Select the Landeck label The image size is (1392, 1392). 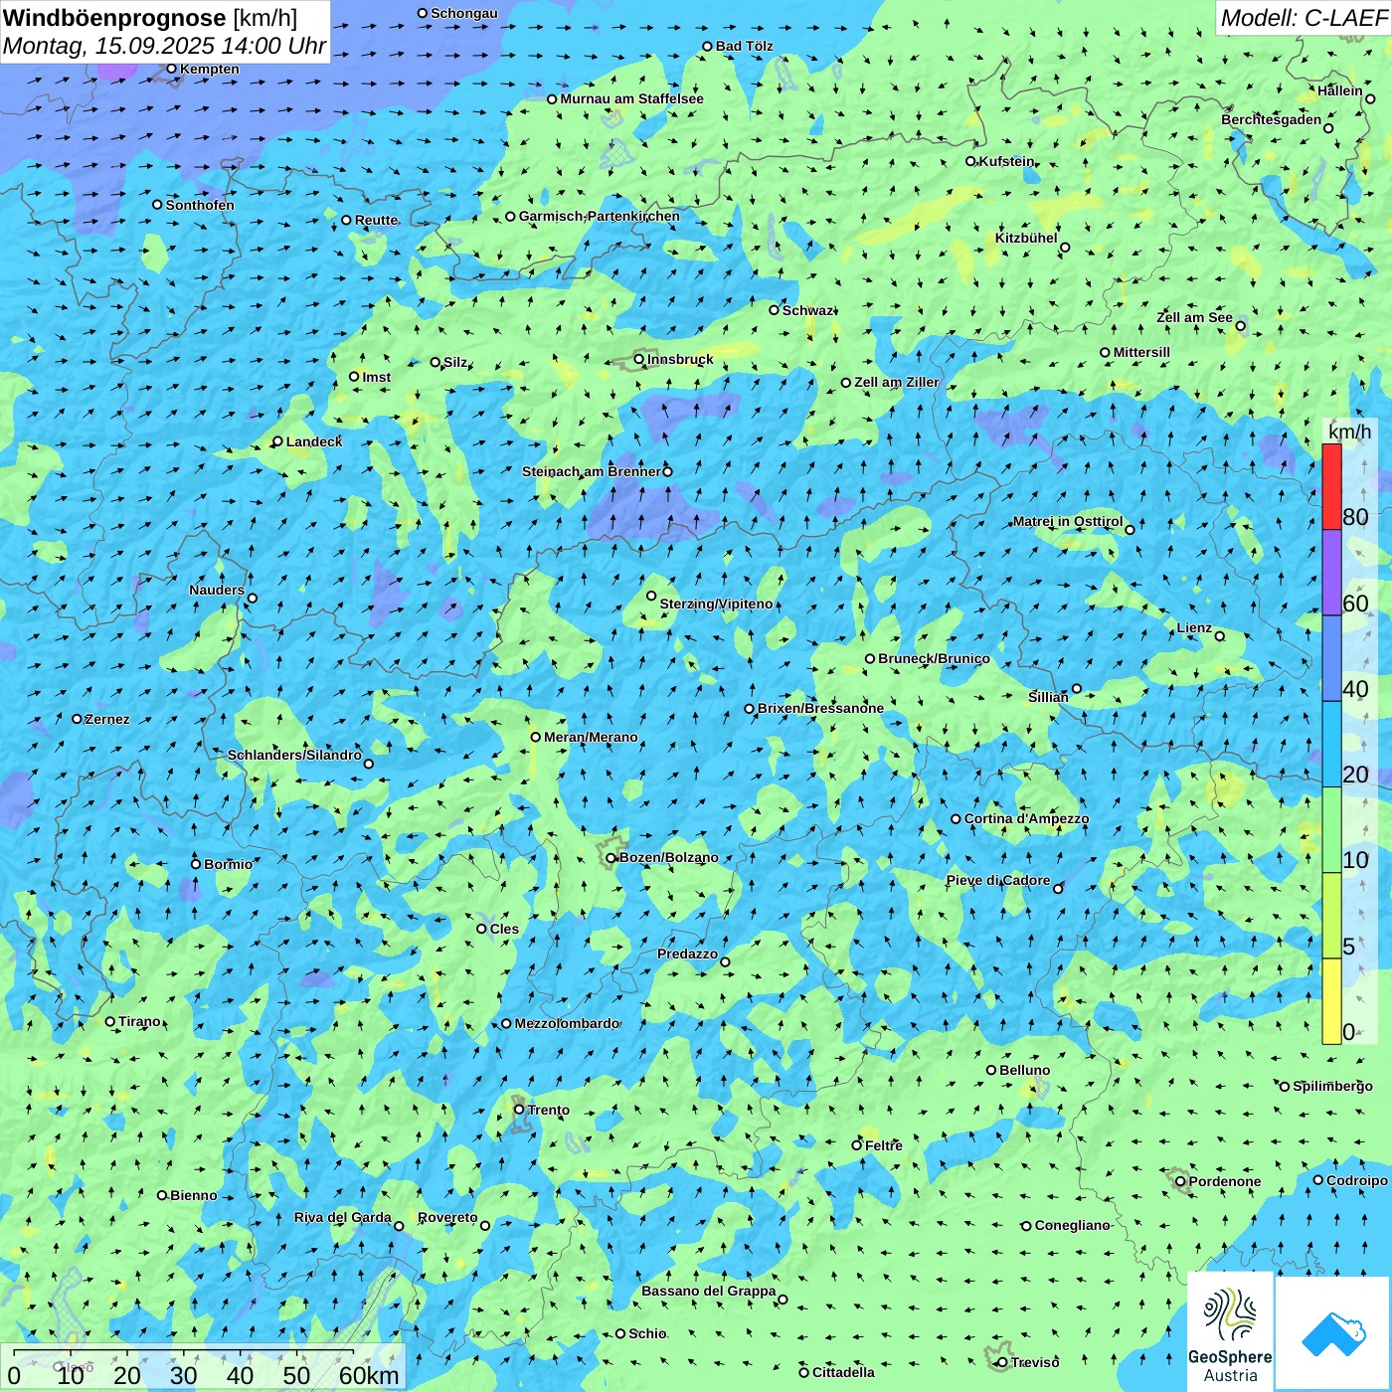point(314,441)
